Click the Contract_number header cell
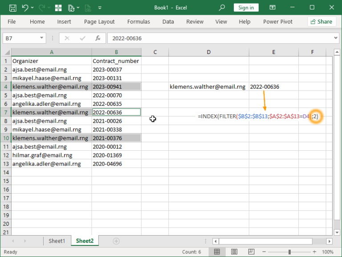The image size is (342, 257). pos(117,61)
